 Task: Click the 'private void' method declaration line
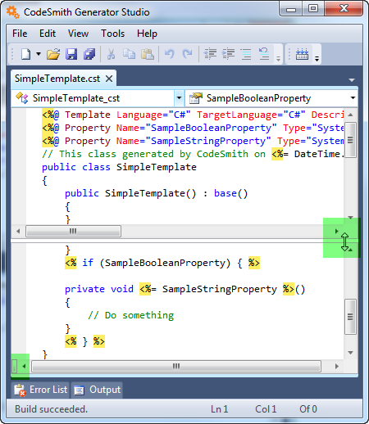pyautogui.click(x=184, y=289)
